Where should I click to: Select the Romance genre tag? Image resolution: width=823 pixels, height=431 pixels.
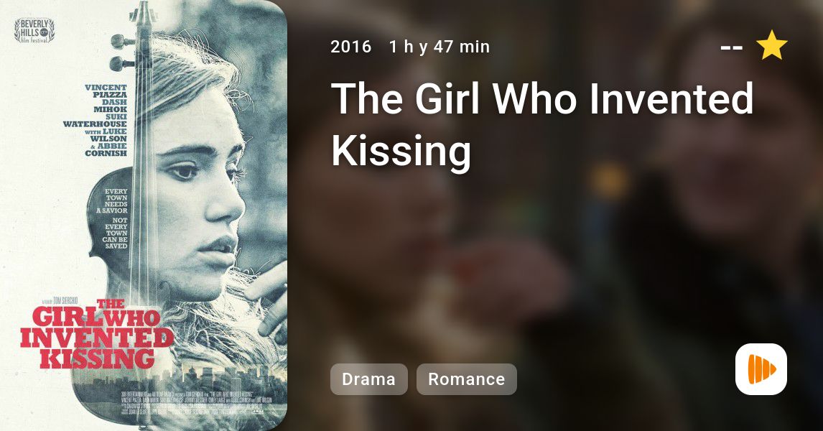[x=466, y=379]
